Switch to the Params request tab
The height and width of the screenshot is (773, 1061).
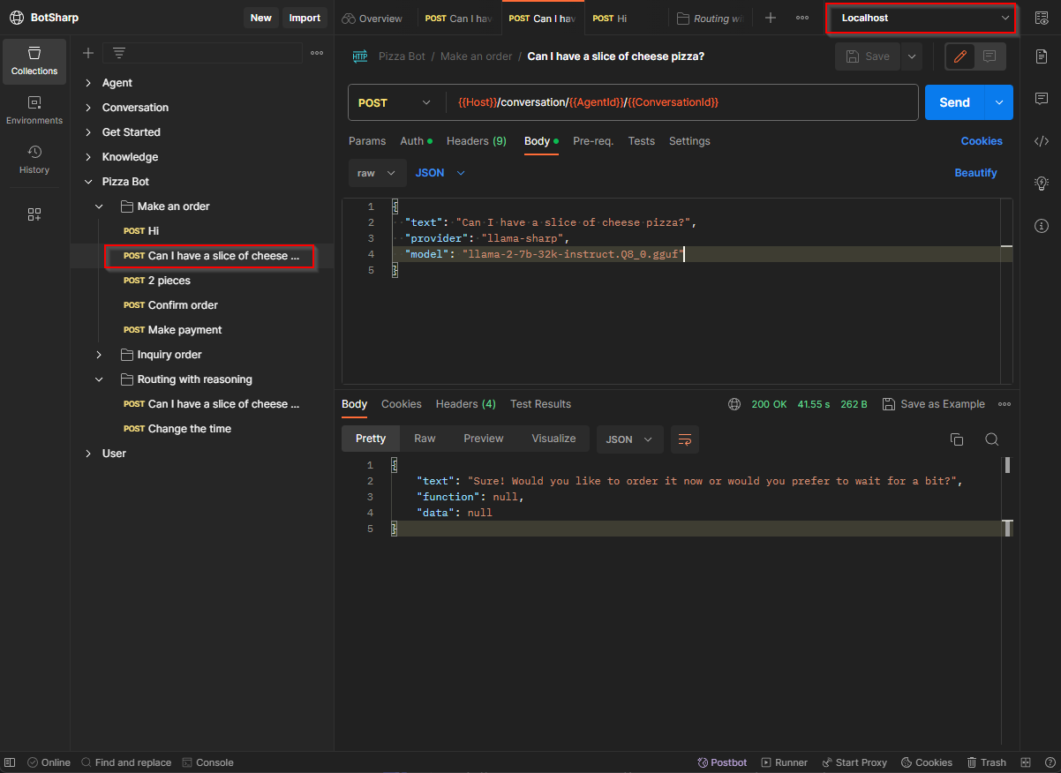coord(367,141)
